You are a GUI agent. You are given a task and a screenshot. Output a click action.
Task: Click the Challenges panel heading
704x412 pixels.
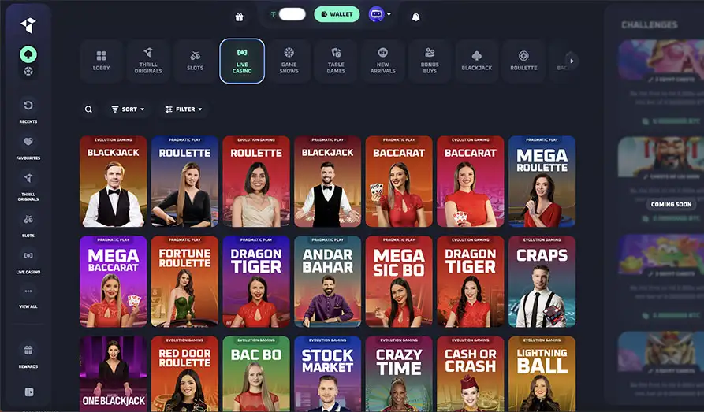pos(650,24)
